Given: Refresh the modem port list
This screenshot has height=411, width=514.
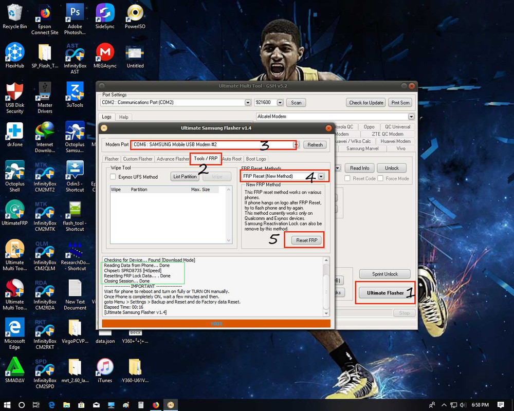Looking at the screenshot, I should (x=315, y=144).
